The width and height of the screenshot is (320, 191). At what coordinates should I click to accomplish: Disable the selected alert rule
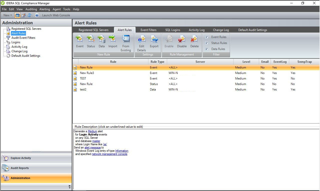(x=182, y=41)
